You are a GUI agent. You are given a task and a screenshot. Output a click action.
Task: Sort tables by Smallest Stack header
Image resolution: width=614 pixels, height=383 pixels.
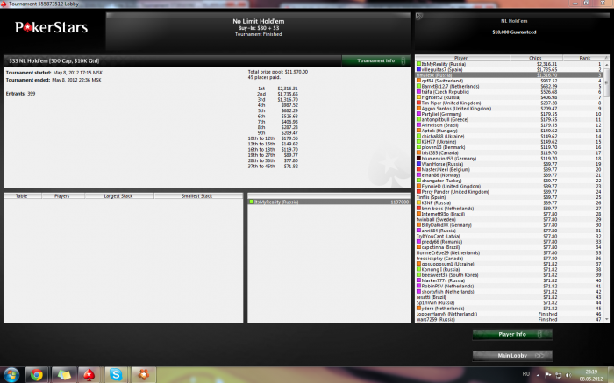point(197,195)
